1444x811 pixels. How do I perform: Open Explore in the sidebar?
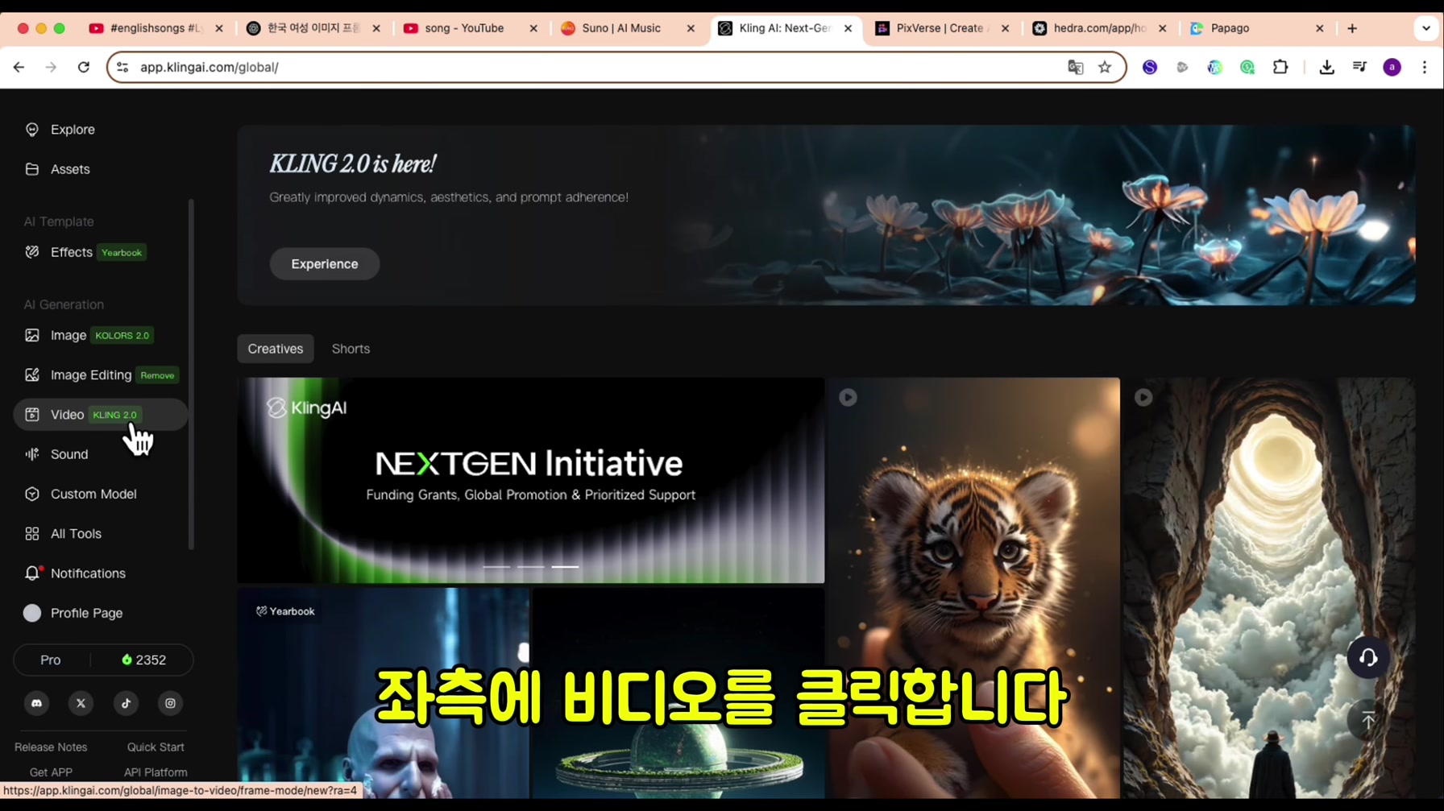(x=60, y=130)
